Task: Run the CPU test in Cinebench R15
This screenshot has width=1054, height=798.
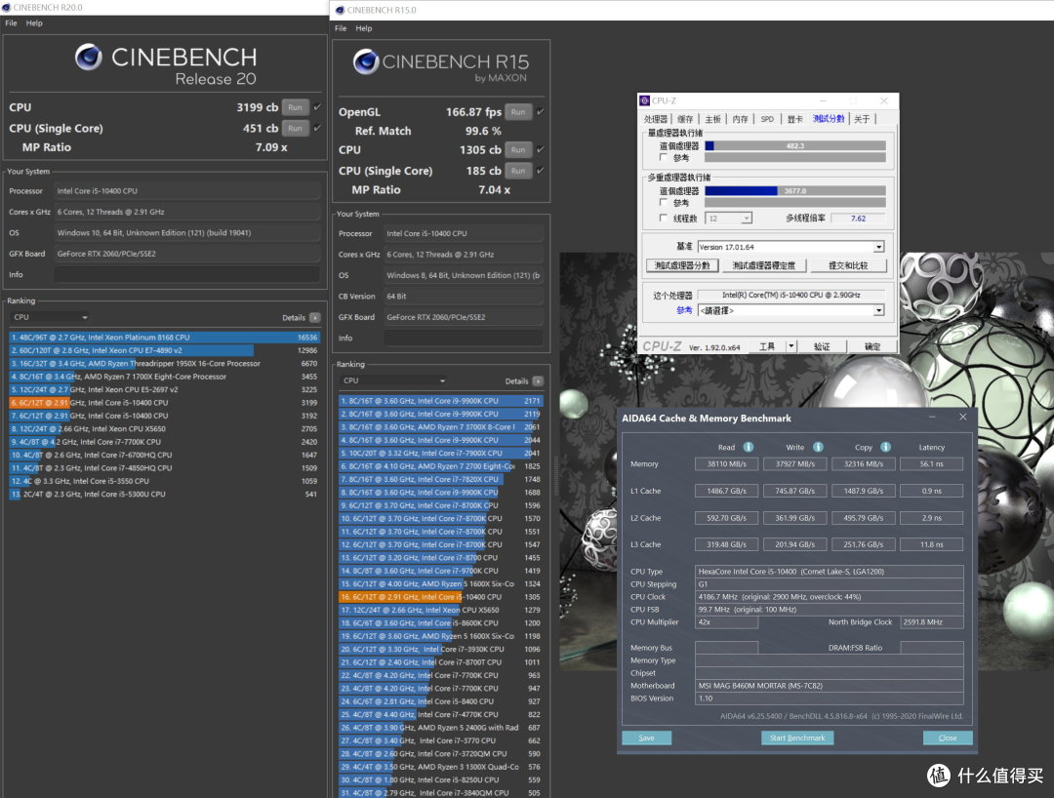Action: click(518, 150)
